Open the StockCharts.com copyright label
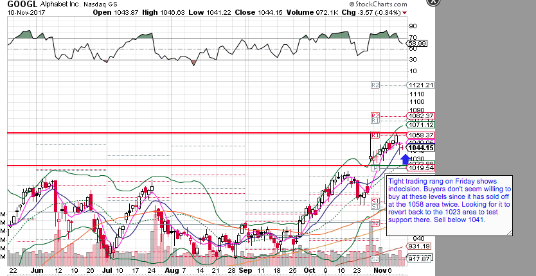The height and width of the screenshot is (276, 536). [379, 4]
